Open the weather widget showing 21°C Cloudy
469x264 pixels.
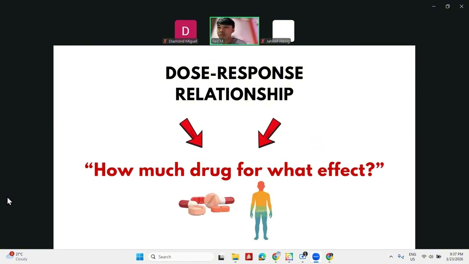tap(17, 256)
